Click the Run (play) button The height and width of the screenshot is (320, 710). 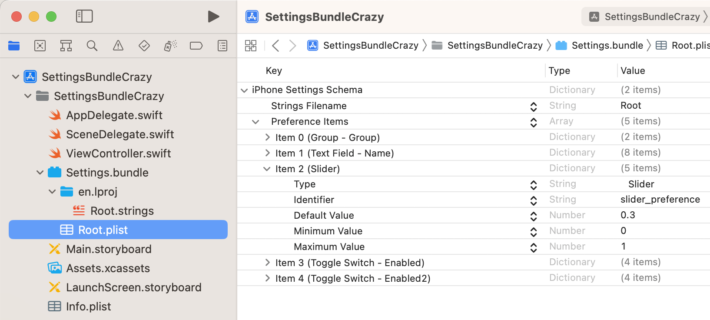[x=213, y=17]
